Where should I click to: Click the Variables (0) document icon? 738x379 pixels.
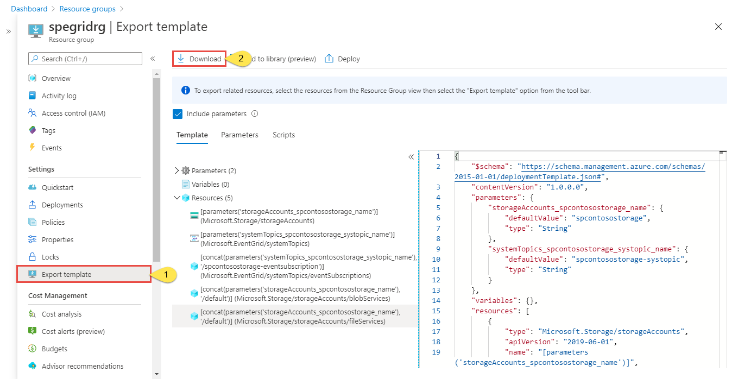pyautogui.click(x=186, y=184)
